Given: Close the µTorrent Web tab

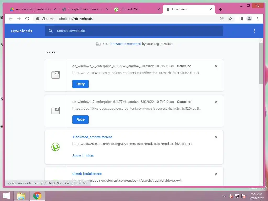Looking at the screenshot, I should (x=159, y=9).
